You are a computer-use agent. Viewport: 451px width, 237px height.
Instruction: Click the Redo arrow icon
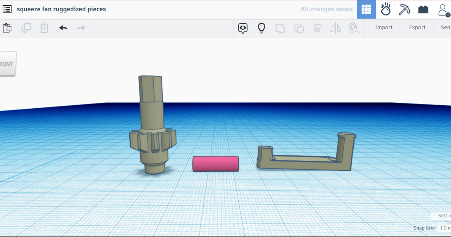(81, 28)
